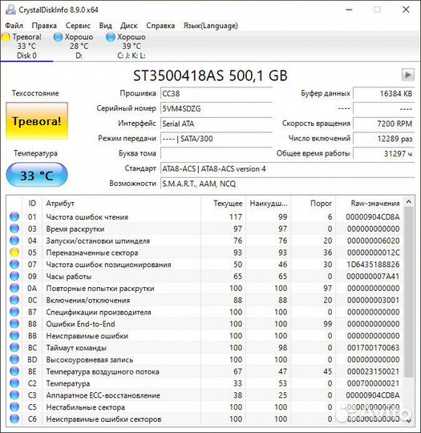Click status icon of attribute BB row
This screenshot has height=433, width=421.
click(x=14, y=335)
